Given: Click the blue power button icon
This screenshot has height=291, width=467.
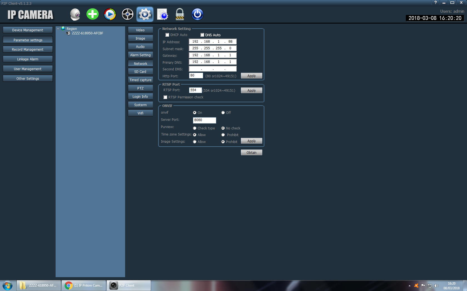Looking at the screenshot, I should [197, 14].
